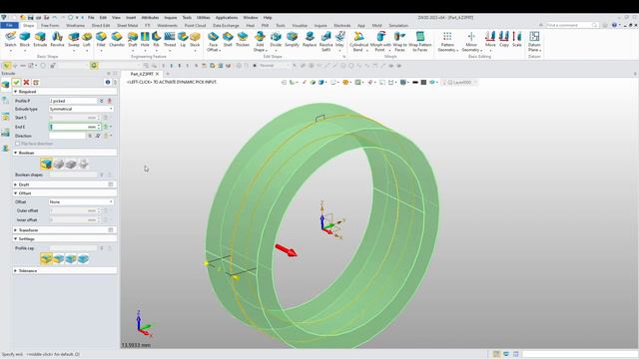Screen dimensions: 639x359
Task: Enable the Flip face direction checkbox
Action: pyautogui.click(x=18, y=144)
